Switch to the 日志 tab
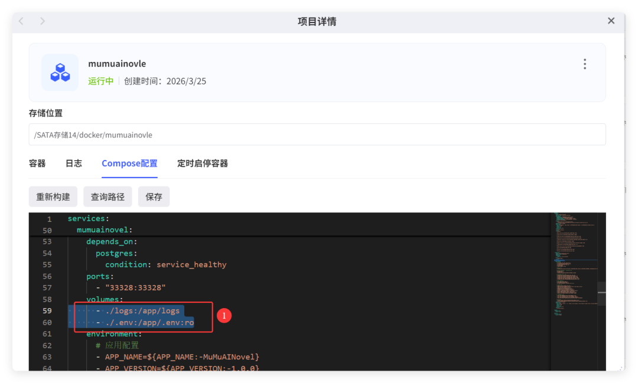Viewport: 638px width, 383px height. pyautogui.click(x=74, y=163)
